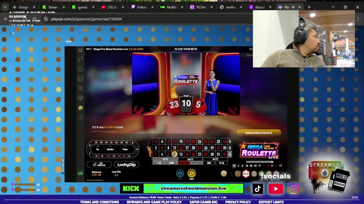Bet on number 24 on table

point(200,141)
